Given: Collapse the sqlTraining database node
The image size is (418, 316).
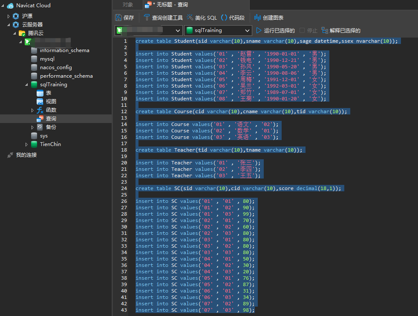Looking at the screenshot, I should pos(27,85).
